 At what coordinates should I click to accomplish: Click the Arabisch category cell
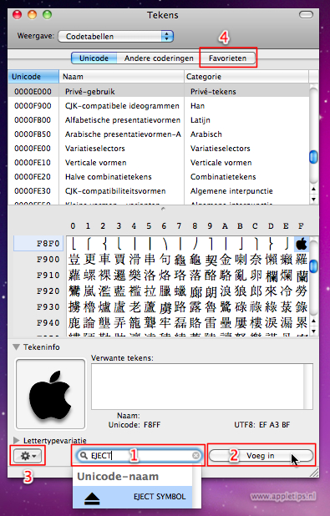(x=206, y=134)
